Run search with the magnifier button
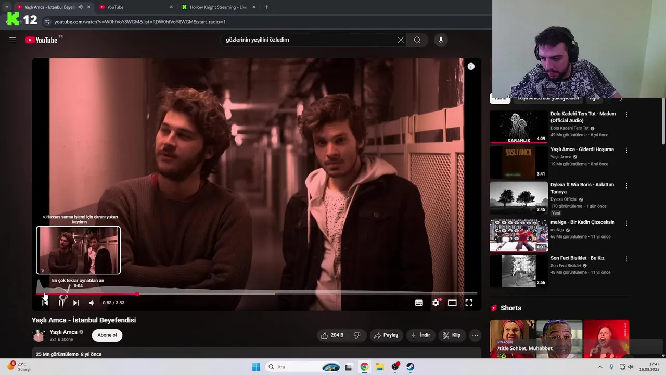Screen dimensions: 666x375 [417, 40]
